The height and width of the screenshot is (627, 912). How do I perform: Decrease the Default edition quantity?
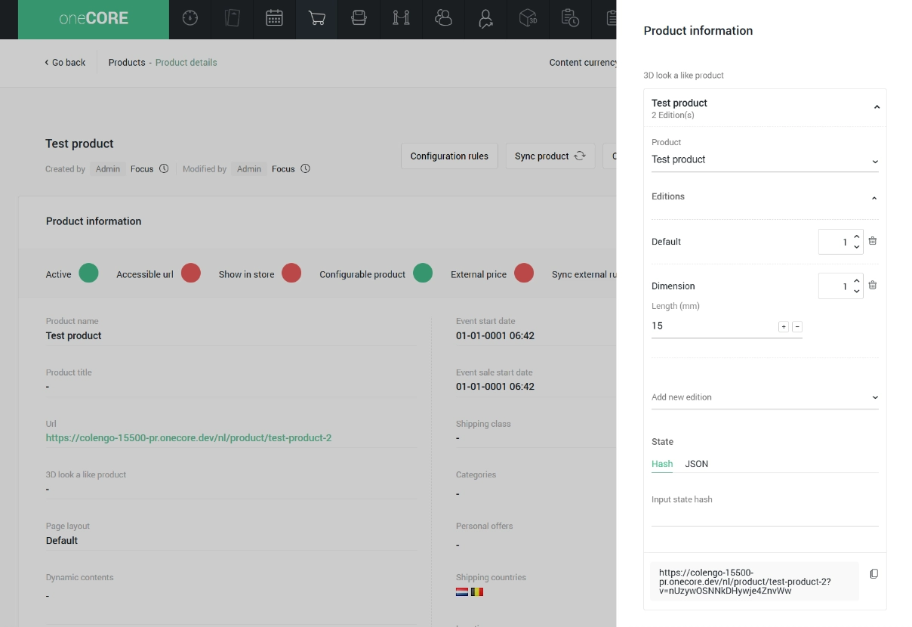(x=857, y=247)
